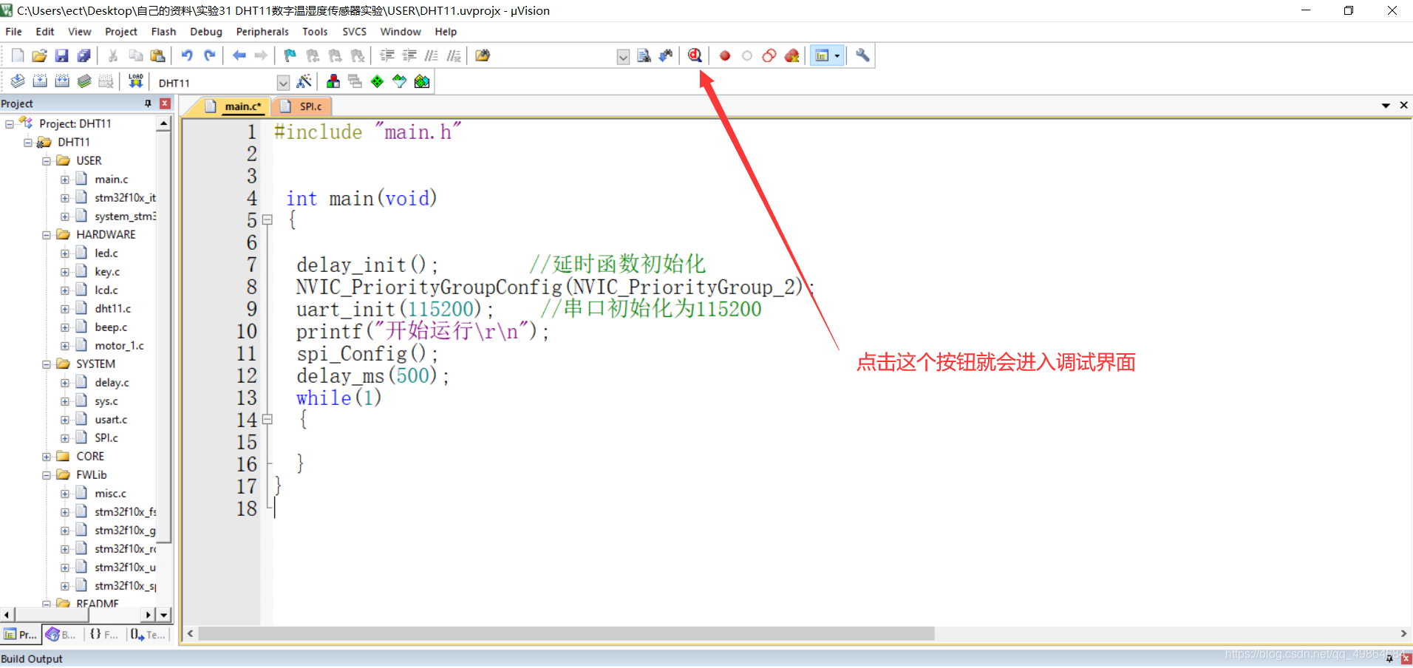Kill all breakpoints in the project
This screenshot has height=668, width=1413.
click(x=791, y=55)
